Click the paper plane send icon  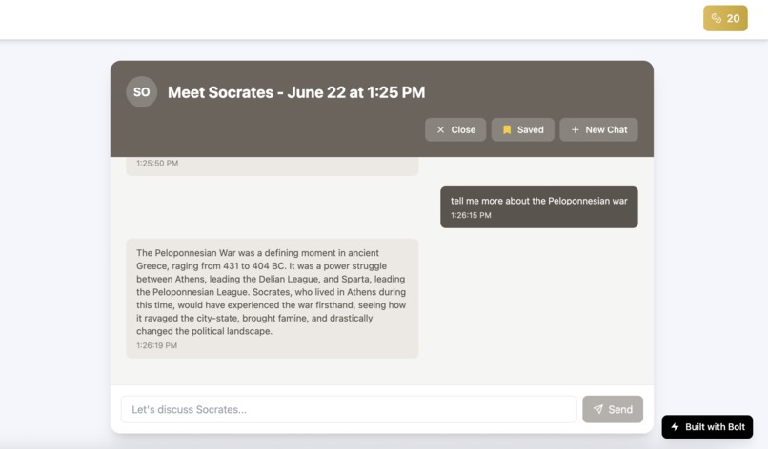point(598,409)
